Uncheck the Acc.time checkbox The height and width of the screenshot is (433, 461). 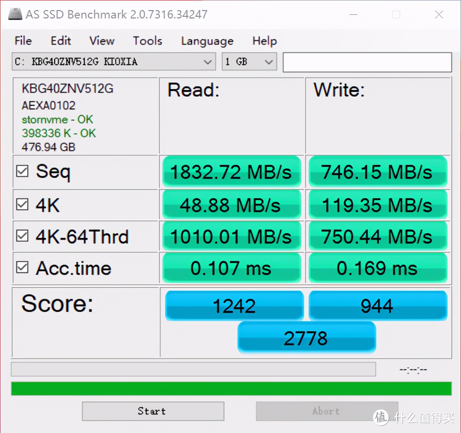22,267
